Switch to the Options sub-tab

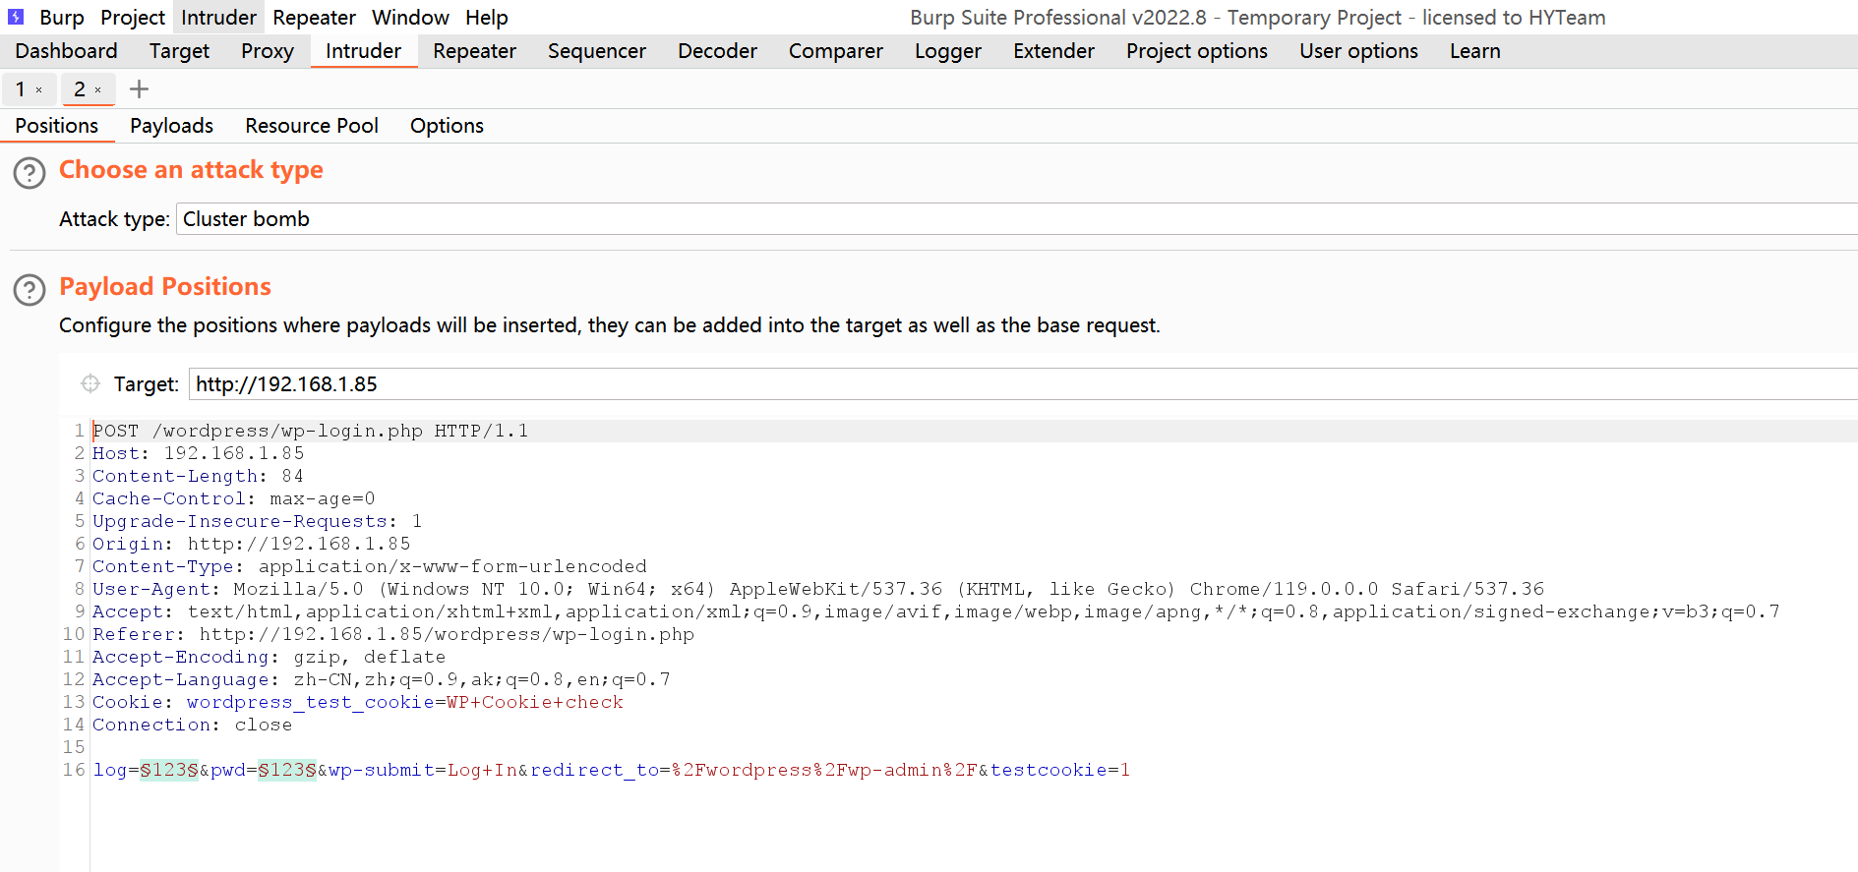pos(447,126)
